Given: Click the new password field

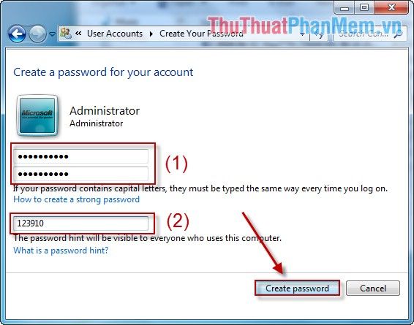Looking at the screenshot, I should 81,156.
